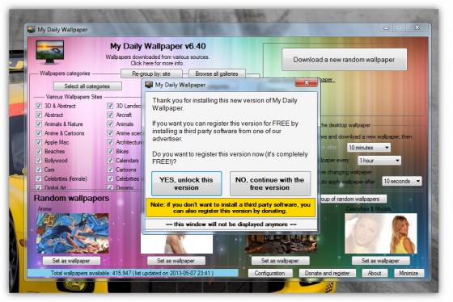453x302 pixels.
Task: Click the monitor logo icon in main window
Action: (49, 52)
